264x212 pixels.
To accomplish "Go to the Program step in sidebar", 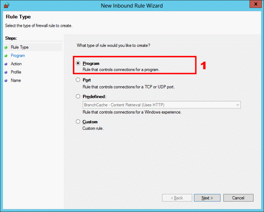I will click(x=18, y=56).
